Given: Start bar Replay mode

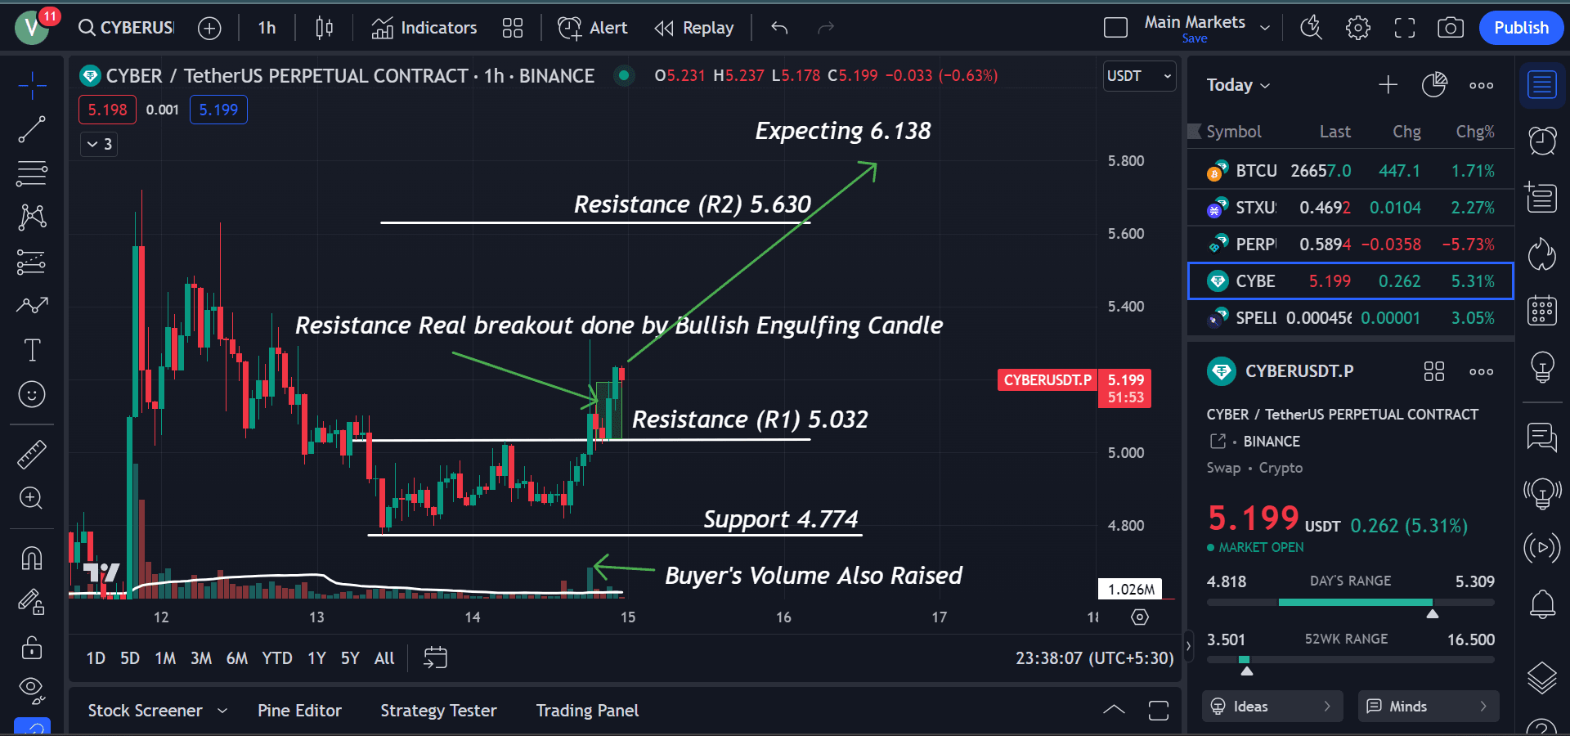Looking at the screenshot, I should pyautogui.click(x=694, y=28).
